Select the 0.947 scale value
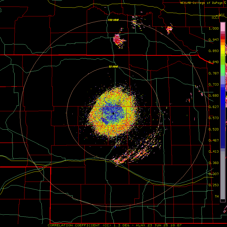227x227 pixels. [214, 40]
